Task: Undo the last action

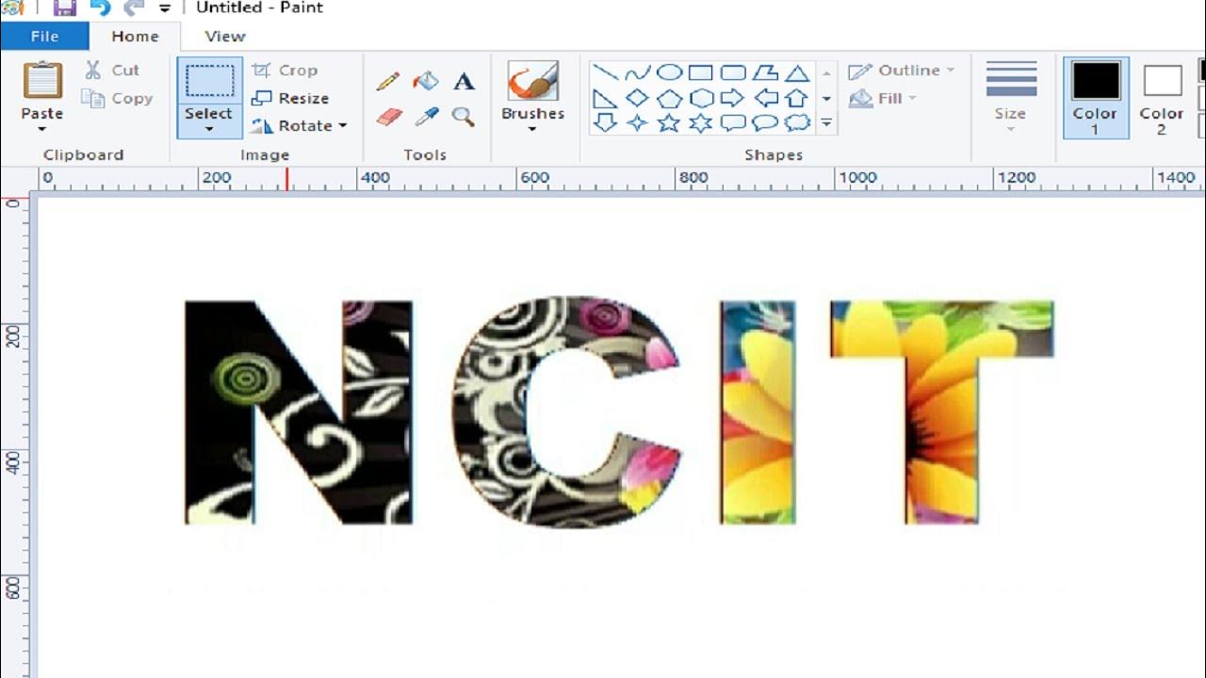Action: pyautogui.click(x=100, y=8)
